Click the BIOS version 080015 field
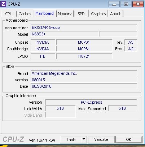145x147 pixels. coord(84,80)
